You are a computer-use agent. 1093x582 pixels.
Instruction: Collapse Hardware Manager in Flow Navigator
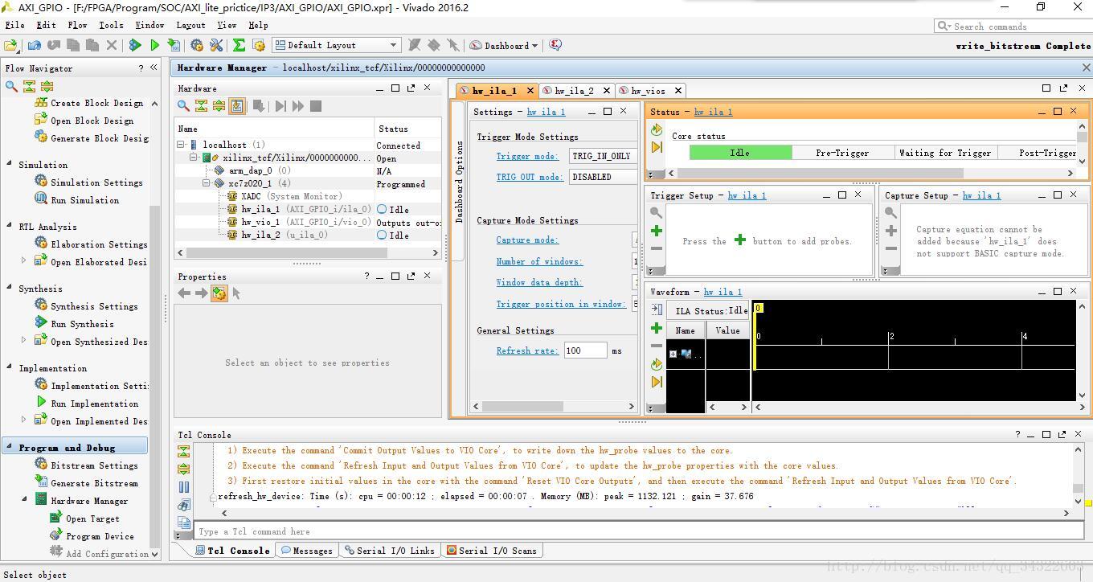pos(23,499)
